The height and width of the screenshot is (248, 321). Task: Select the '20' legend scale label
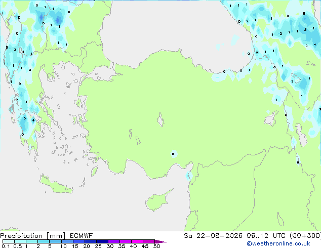pos(87,246)
